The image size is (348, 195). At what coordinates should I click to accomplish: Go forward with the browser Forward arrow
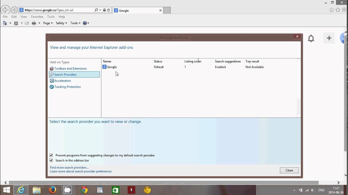coord(14,10)
